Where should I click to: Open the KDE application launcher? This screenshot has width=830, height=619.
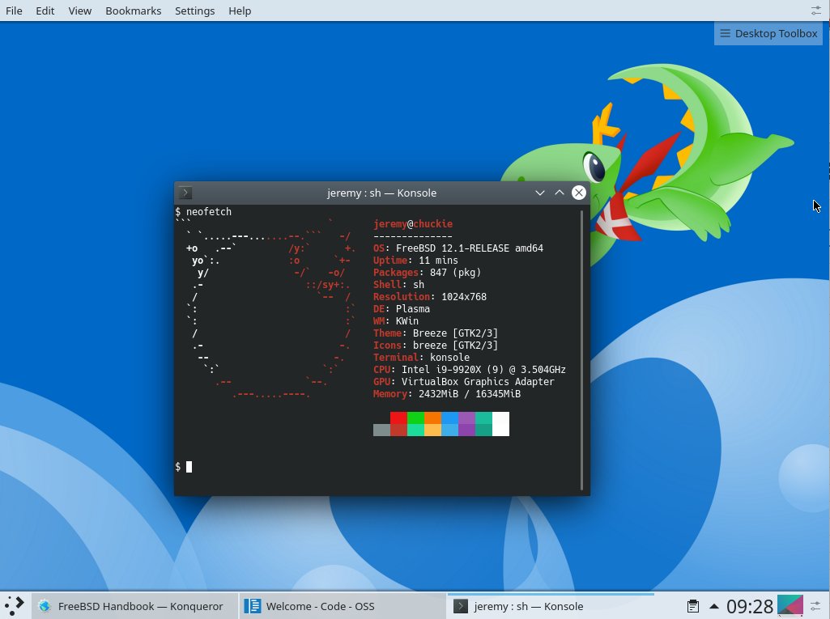pyautogui.click(x=15, y=606)
